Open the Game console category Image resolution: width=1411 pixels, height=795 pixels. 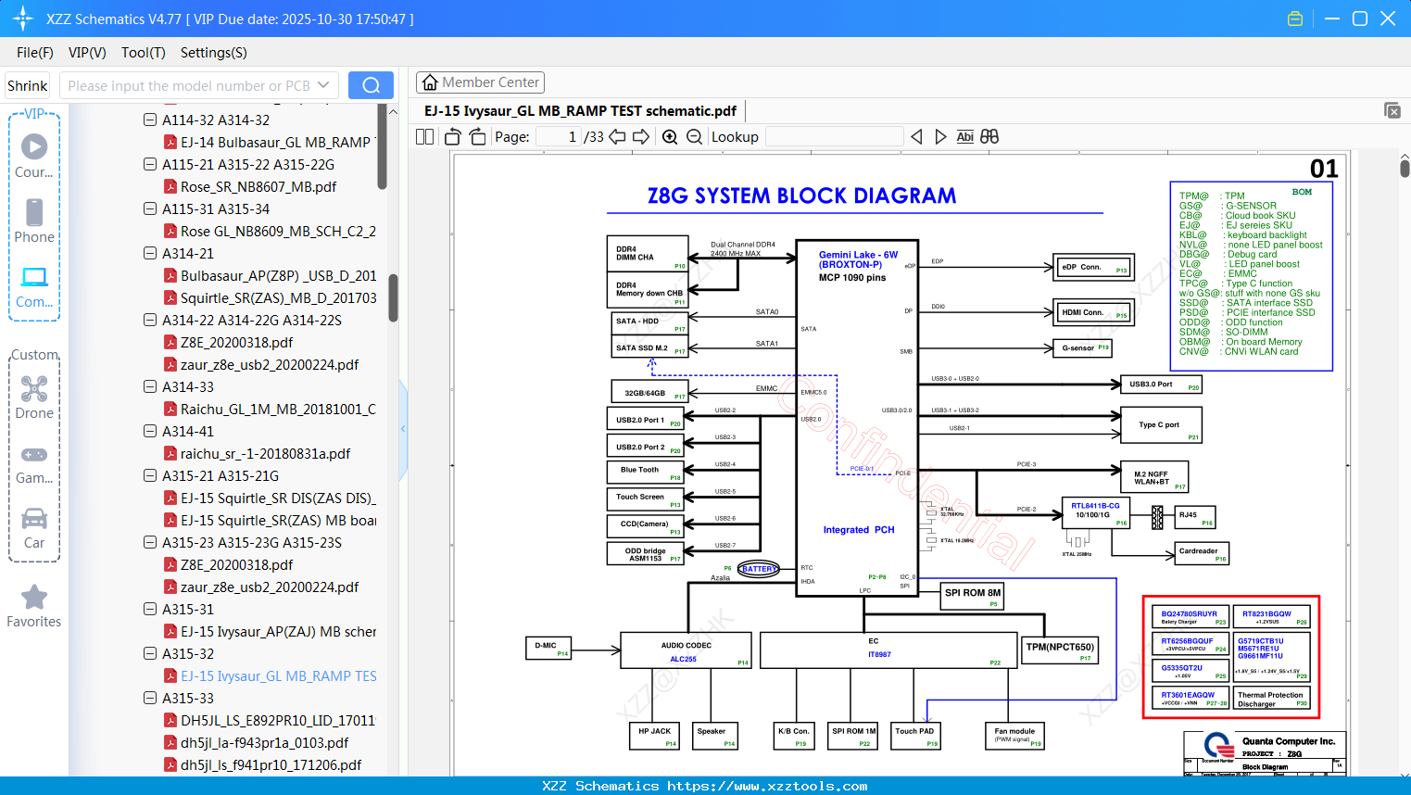pos(34,463)
